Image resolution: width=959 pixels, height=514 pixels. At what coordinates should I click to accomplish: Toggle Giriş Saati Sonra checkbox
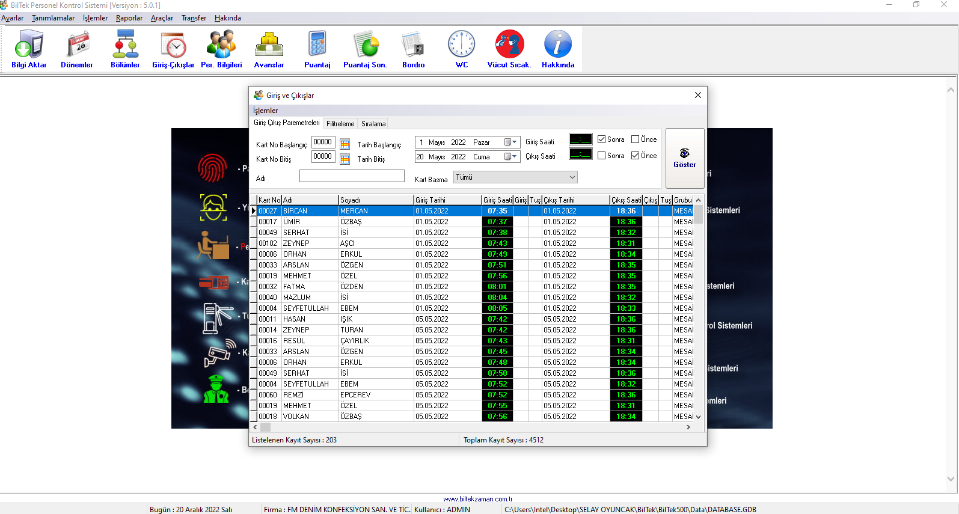[601, 139]
